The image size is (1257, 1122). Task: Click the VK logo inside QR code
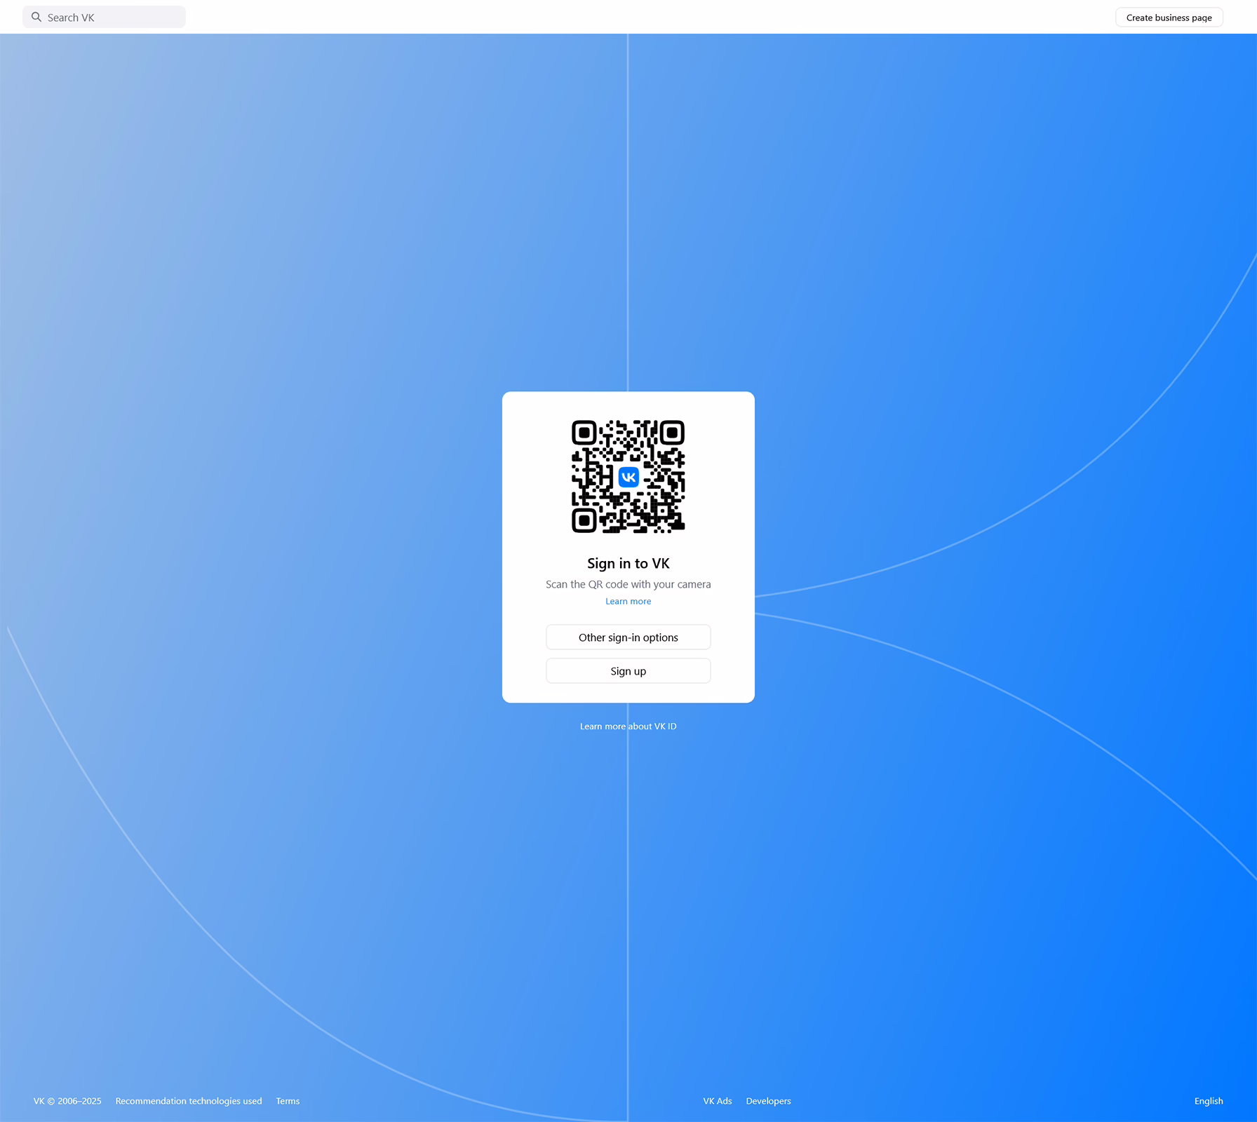(x=628, y=477)
